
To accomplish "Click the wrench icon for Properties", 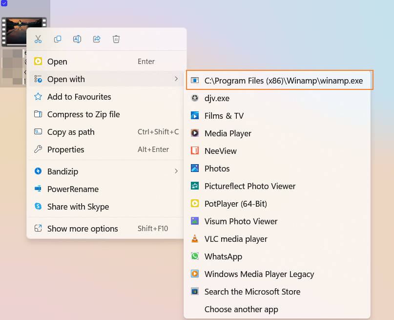I will pos(38,149).
